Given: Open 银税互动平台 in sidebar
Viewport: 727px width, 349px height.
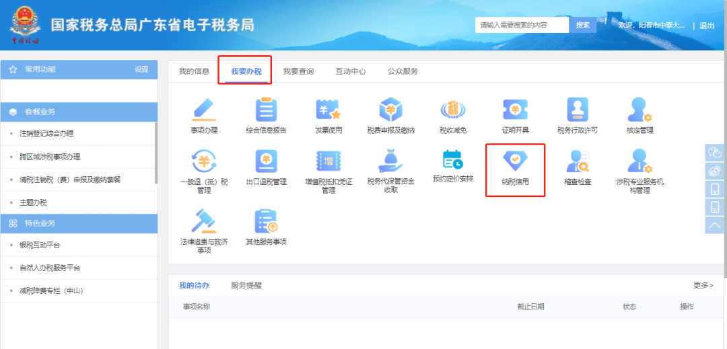Looking at the screenshot, I should [40, 245].
